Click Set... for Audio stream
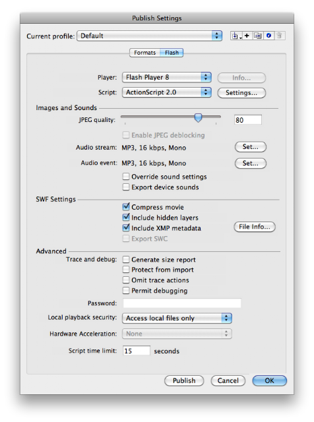The height and width of the screenshot is (422, 314). click(x=251, y=147)
